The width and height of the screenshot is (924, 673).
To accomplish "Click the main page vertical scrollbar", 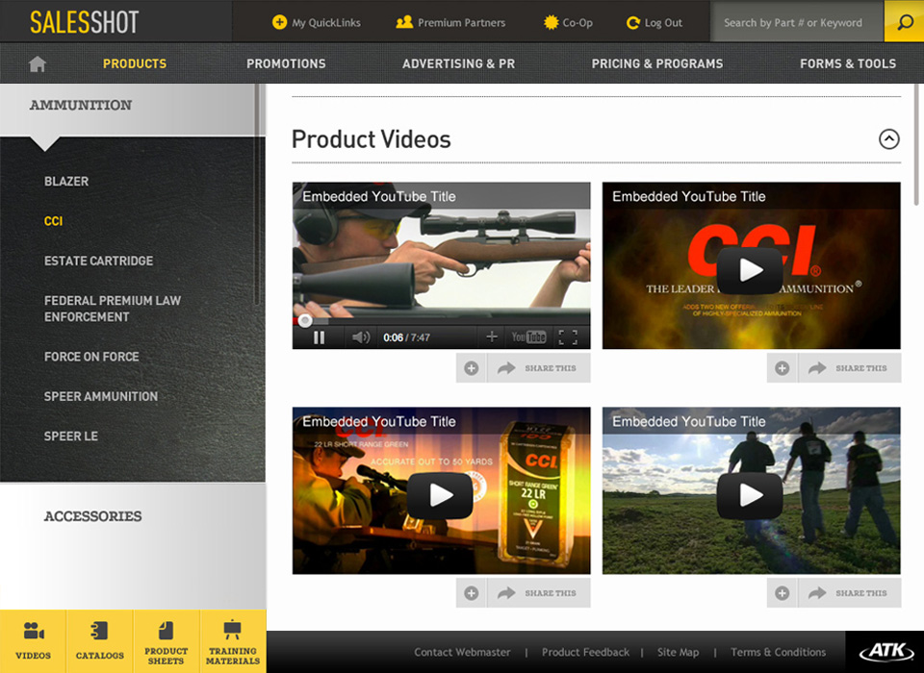I will coord(916,145).
